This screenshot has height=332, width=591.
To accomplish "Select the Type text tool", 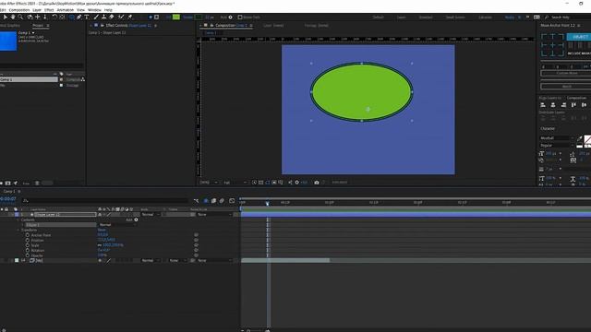I will pos(87,17).
